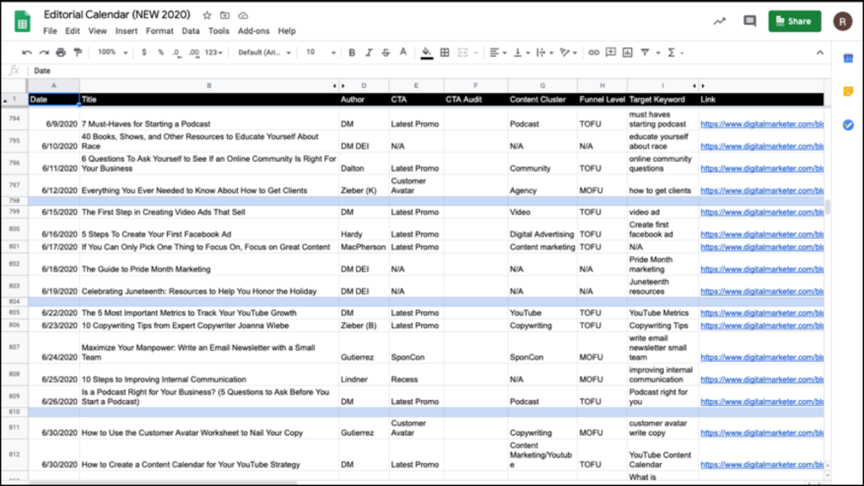Select column B header

click(x=209, y=85)
